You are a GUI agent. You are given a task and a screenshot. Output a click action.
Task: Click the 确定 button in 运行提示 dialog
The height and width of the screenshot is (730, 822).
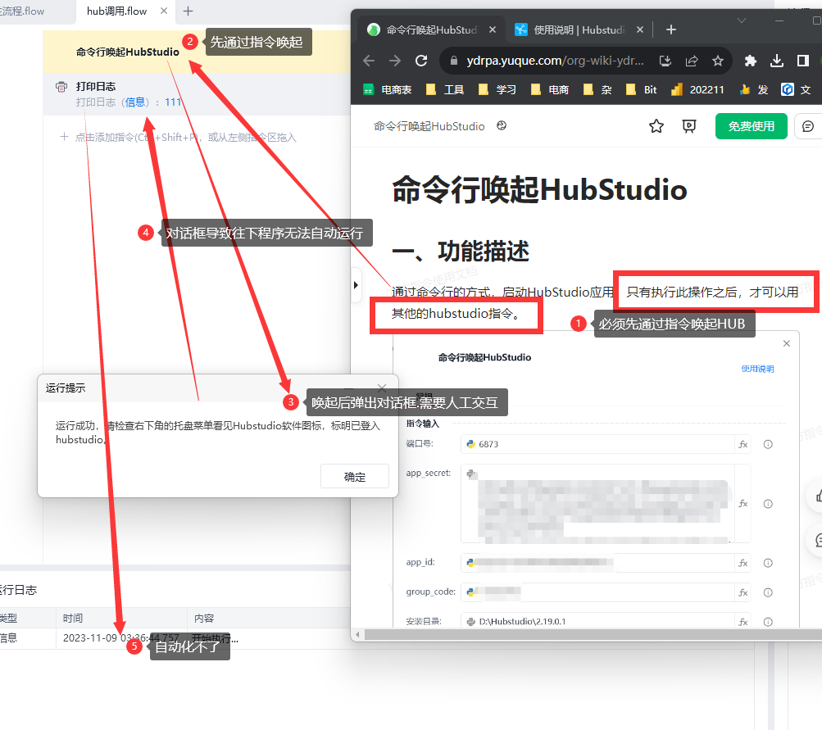(x=355, y=476)
